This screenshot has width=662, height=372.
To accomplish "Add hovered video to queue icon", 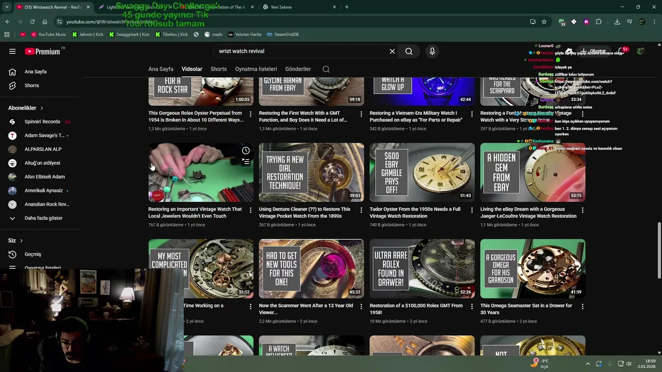I will pos(246,162).
